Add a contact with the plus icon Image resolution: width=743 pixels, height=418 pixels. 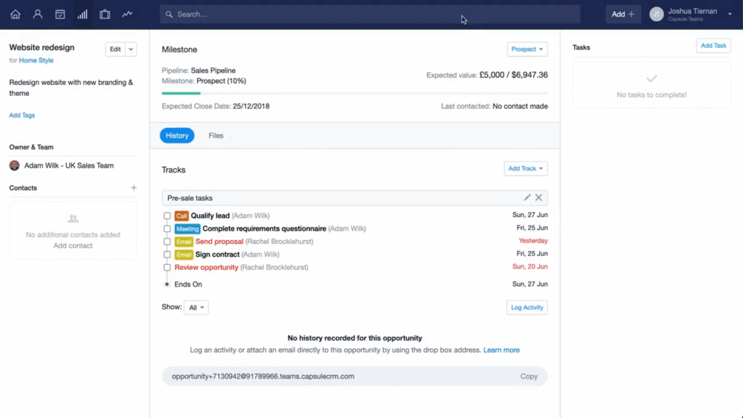click(x=134, y=188)
